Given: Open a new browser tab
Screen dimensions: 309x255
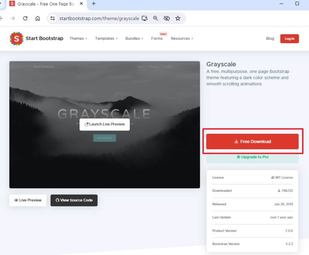Looking at the screenshot, I should click(94, 3).
